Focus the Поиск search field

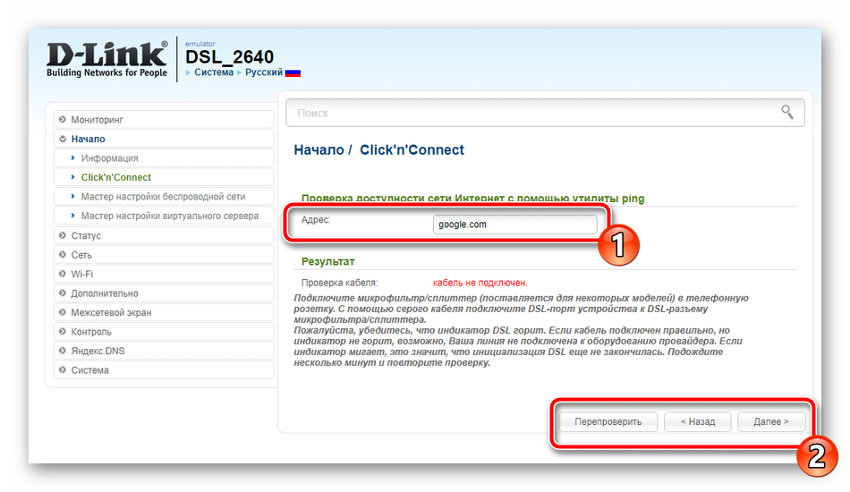545,113
